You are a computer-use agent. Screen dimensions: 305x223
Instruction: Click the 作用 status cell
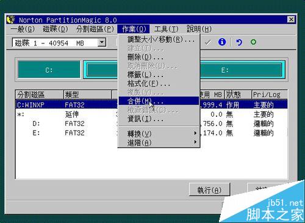pos(232,105)
